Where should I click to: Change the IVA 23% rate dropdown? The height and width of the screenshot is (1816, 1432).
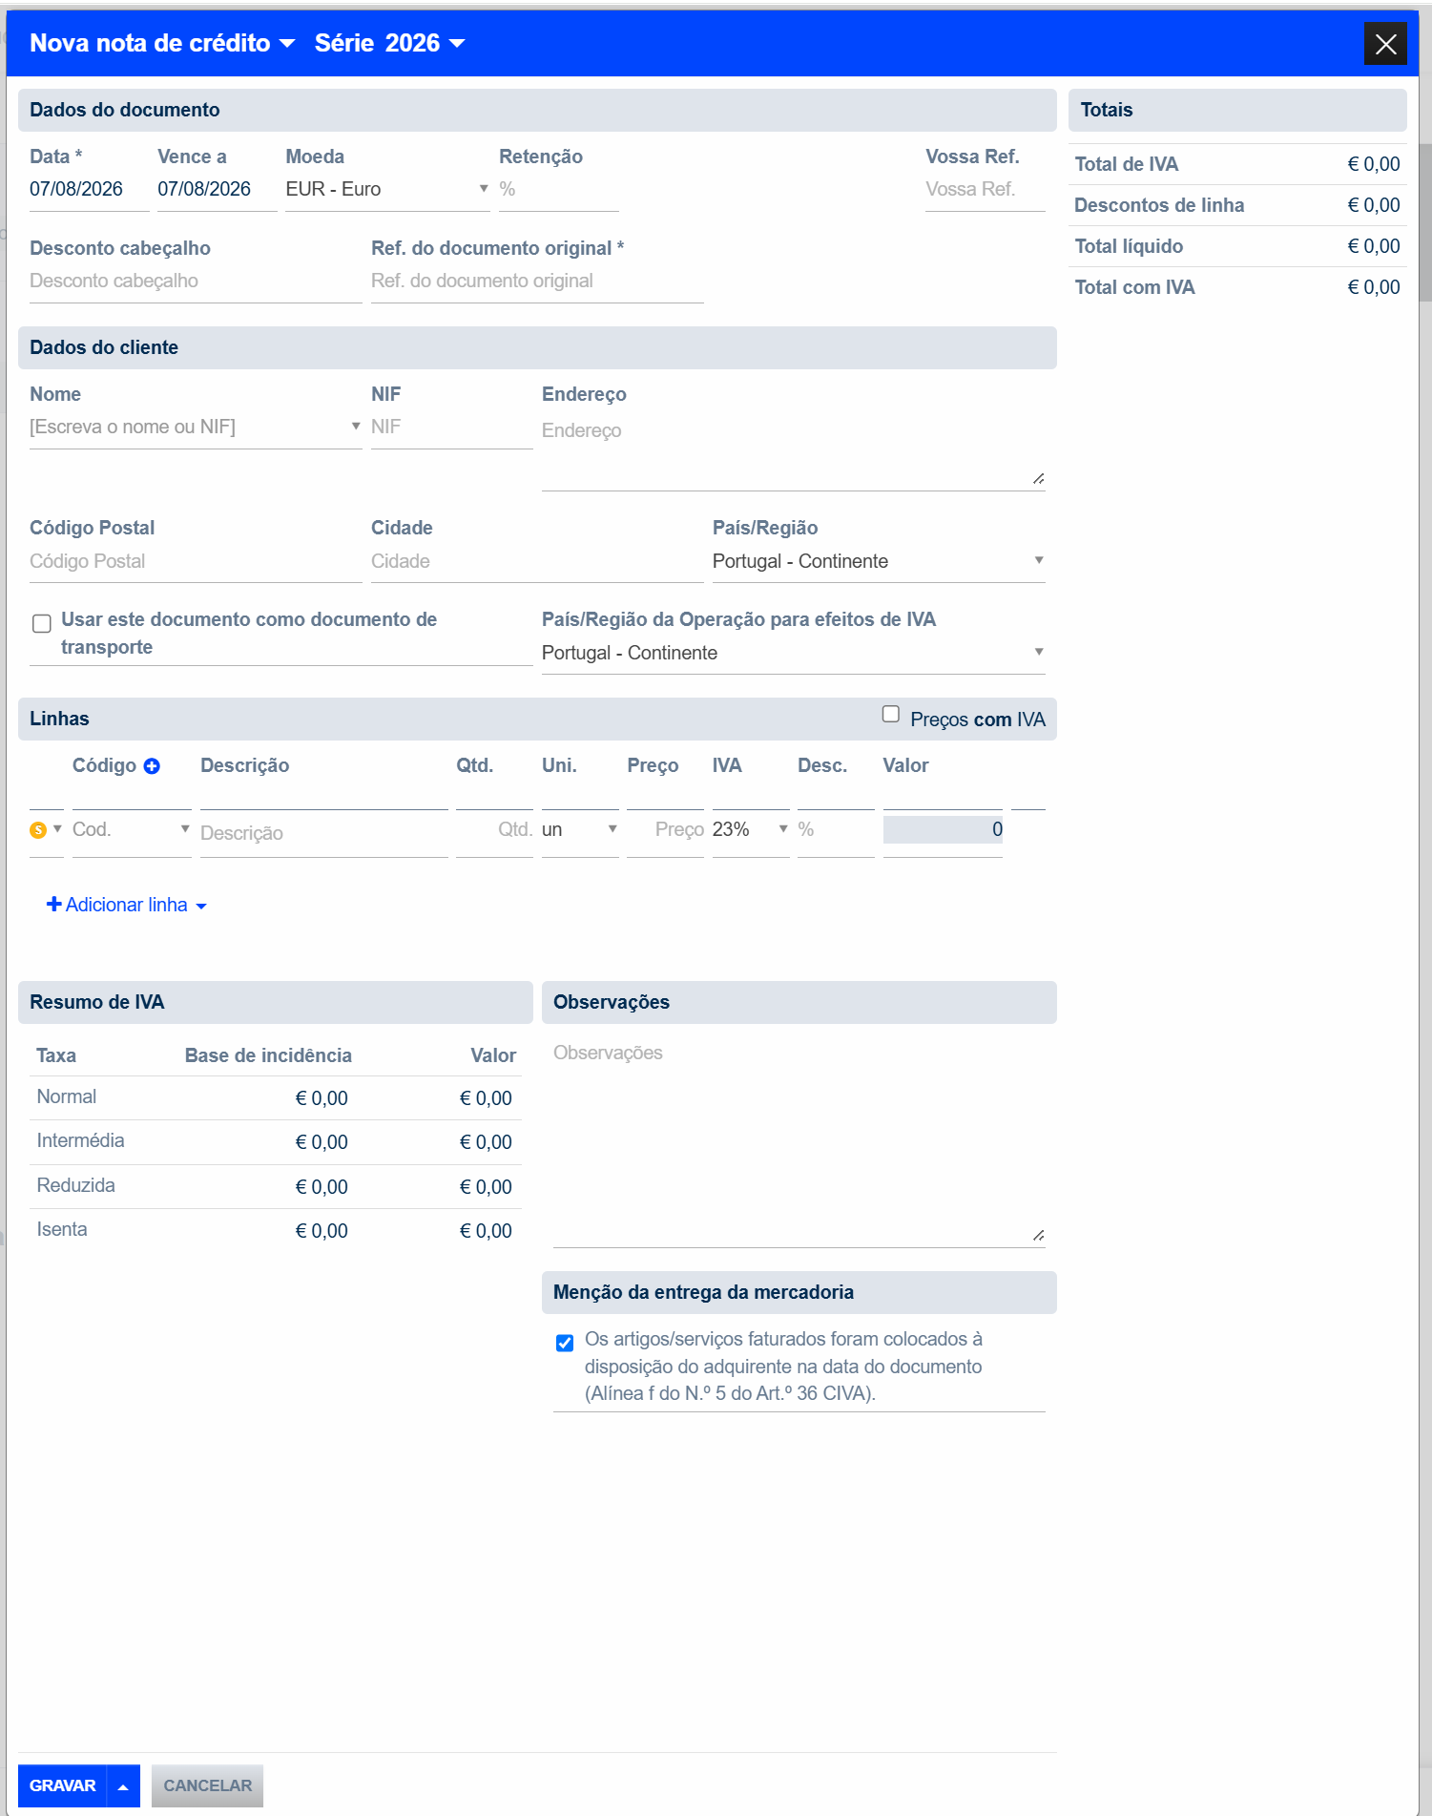pyautogui.click(x=751, y=829)
